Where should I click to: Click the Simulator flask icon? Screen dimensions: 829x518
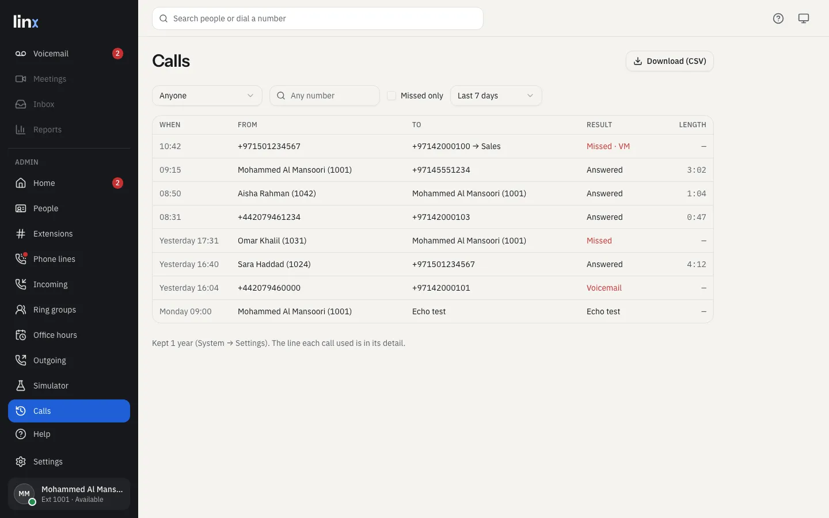pyautogui.click(x=21, y=386)
